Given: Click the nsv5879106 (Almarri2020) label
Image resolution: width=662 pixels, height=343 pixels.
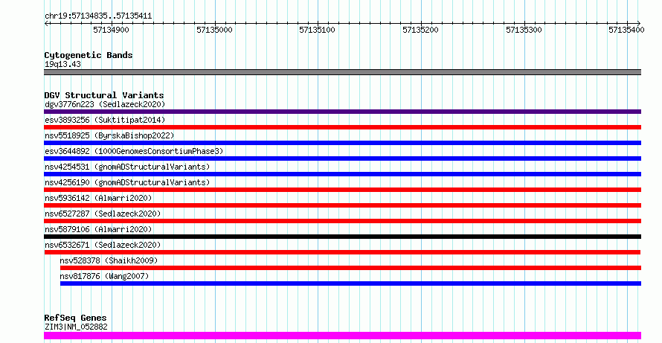Looking at the screenshot, I should pos(98,229).
